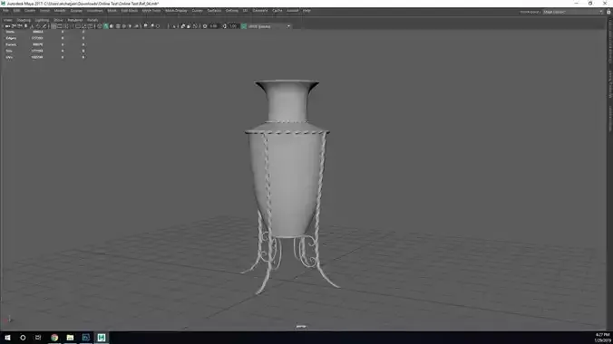Open the viewport Shading menu

[24, 20]
